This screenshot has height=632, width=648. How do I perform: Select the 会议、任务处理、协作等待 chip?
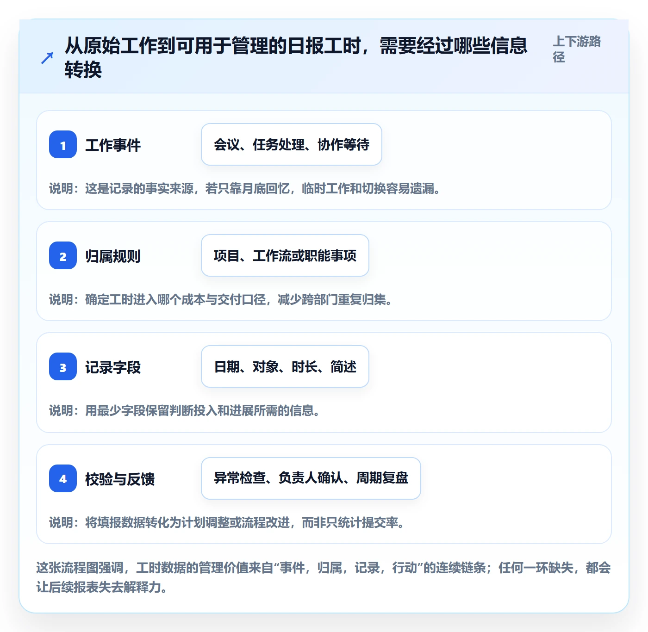point(292,144)
